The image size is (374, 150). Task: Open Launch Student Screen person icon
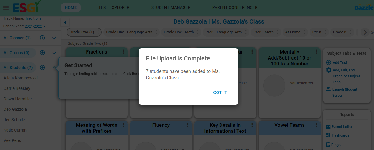328,89
